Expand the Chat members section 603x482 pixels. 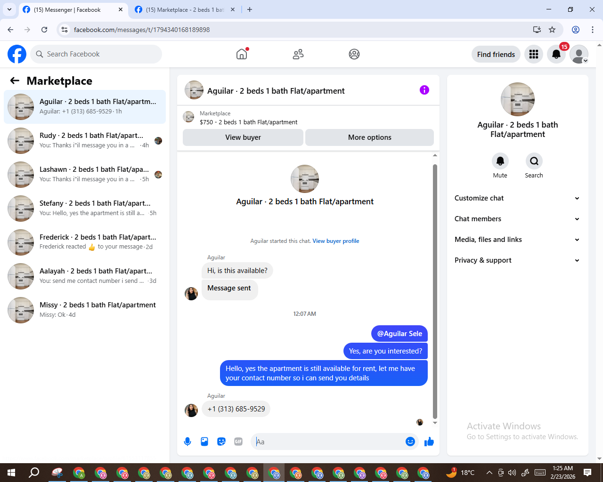(517, 219)
